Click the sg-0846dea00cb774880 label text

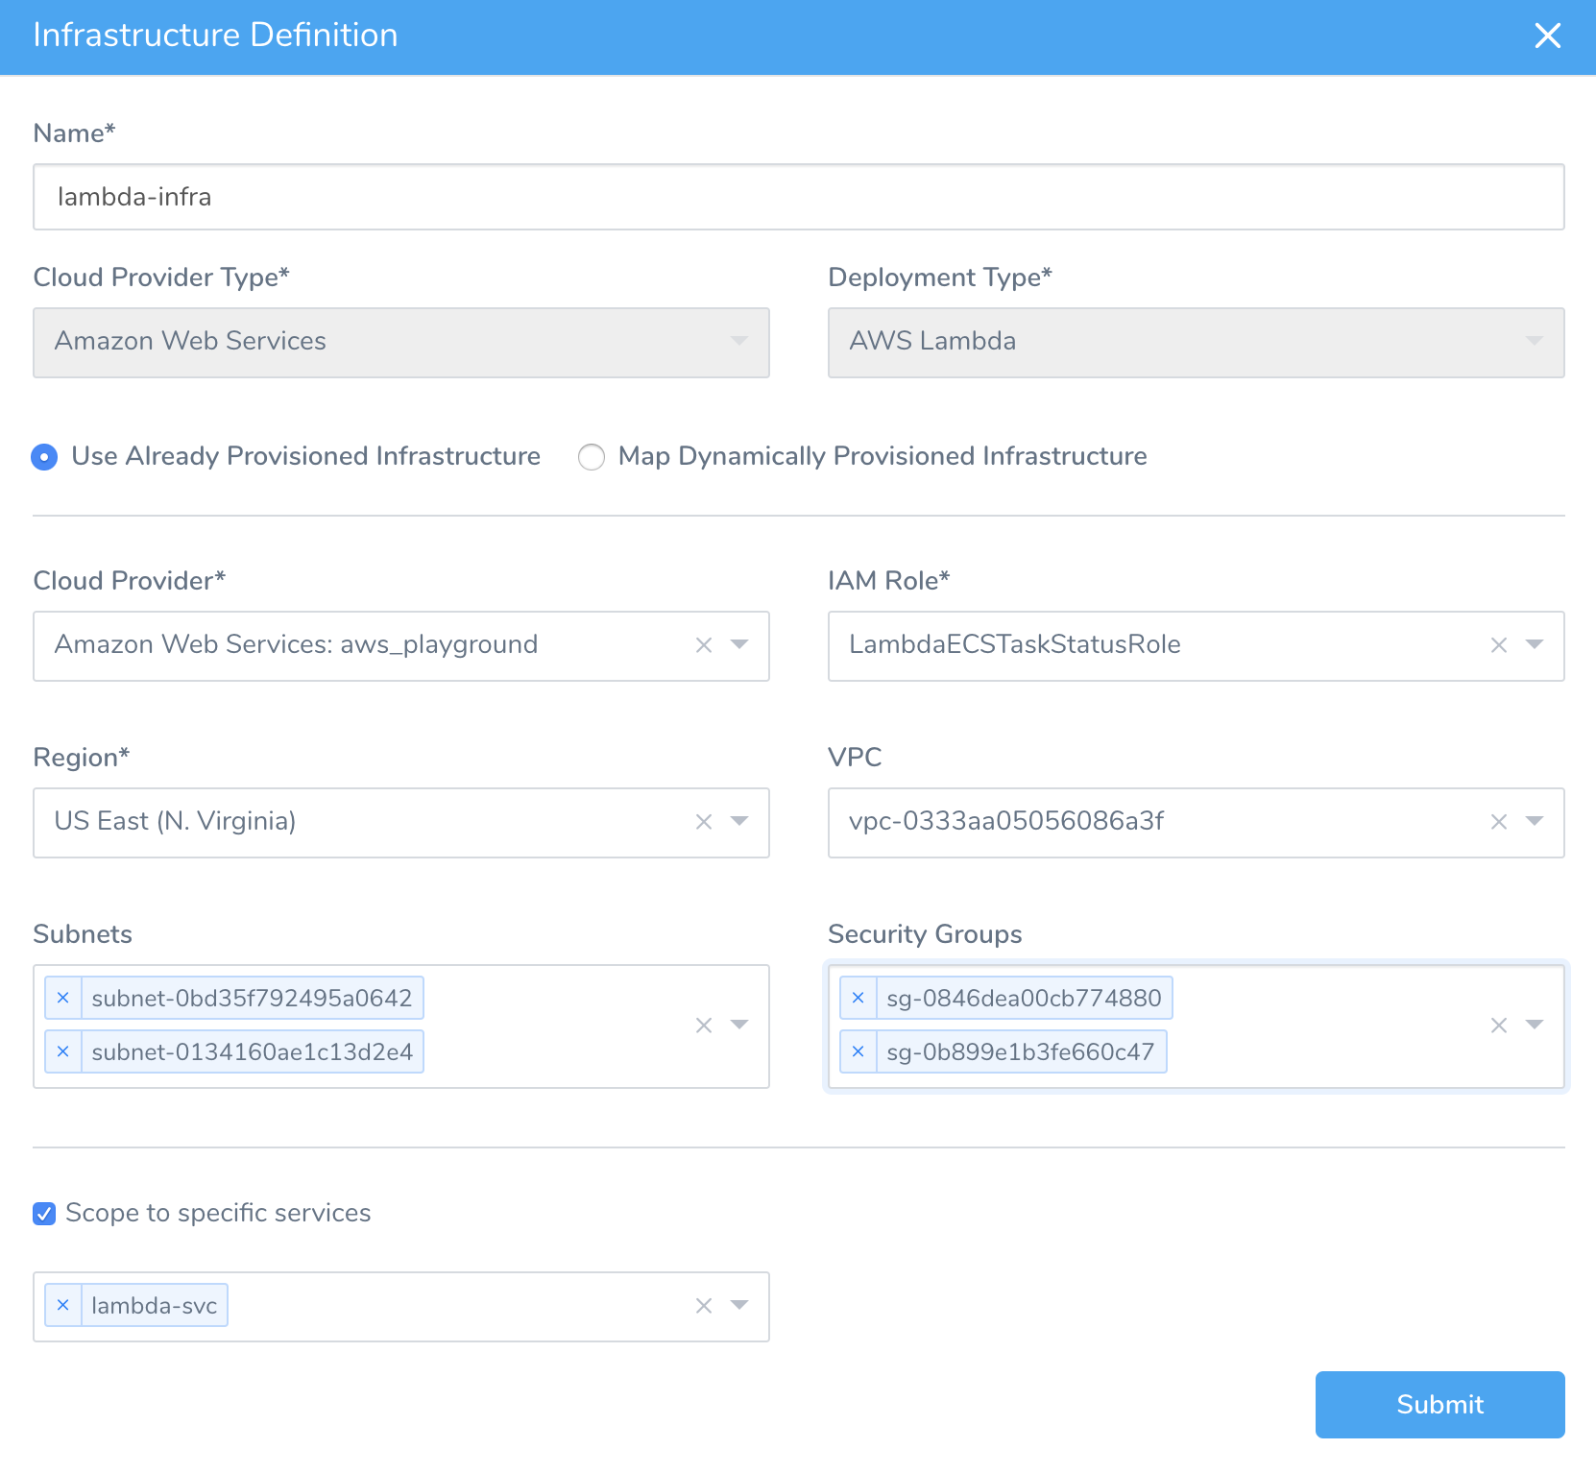[x=1024, y=998]
